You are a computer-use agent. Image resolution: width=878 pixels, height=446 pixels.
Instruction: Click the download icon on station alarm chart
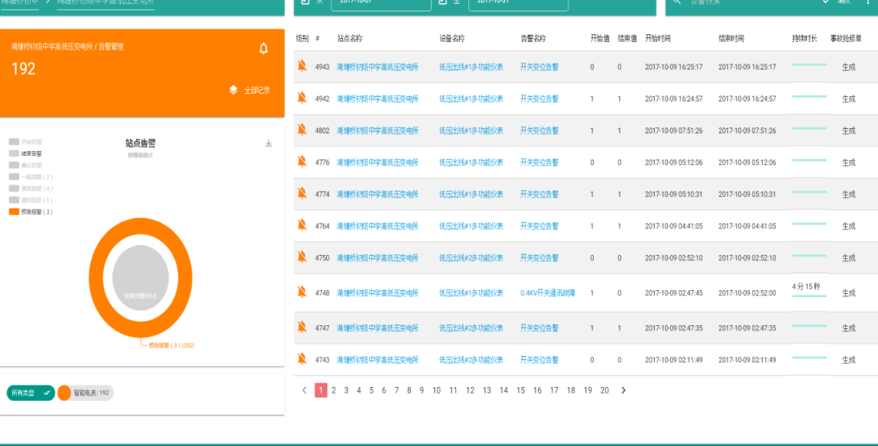[x=268, y=143]
